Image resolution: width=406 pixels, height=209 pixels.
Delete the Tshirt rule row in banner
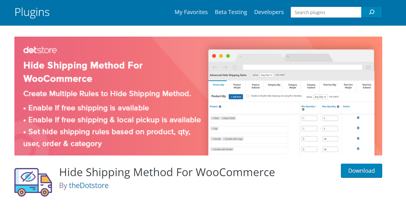(358, 118)
